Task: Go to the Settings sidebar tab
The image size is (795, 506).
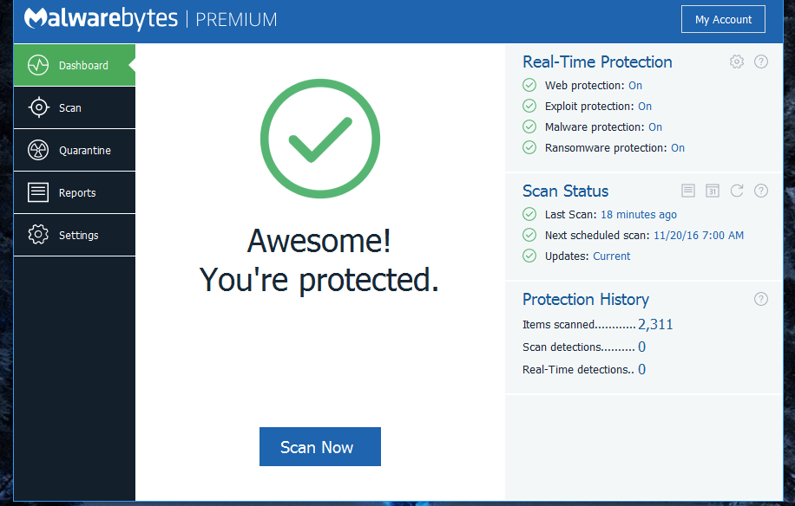Action: tap(74, 236)
